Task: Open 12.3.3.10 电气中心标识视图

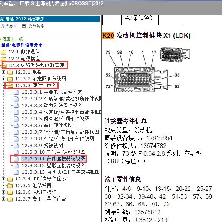Action: (x=53, y=152)
